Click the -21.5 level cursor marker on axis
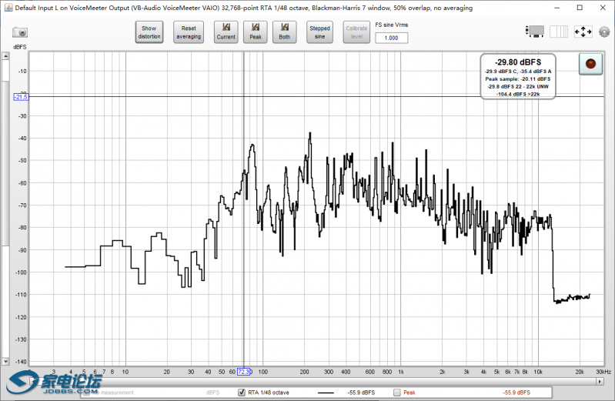The height and width of the screenshot is (401, 615). (21, 97)
